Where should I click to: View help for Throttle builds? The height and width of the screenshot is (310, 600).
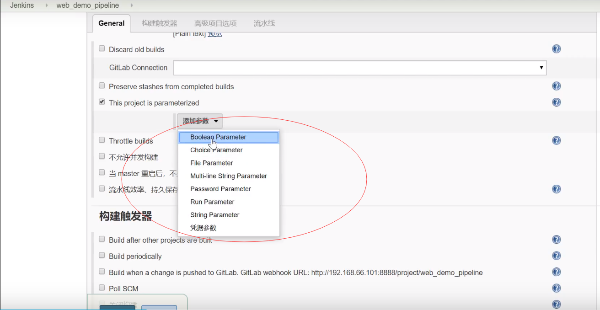556,140
